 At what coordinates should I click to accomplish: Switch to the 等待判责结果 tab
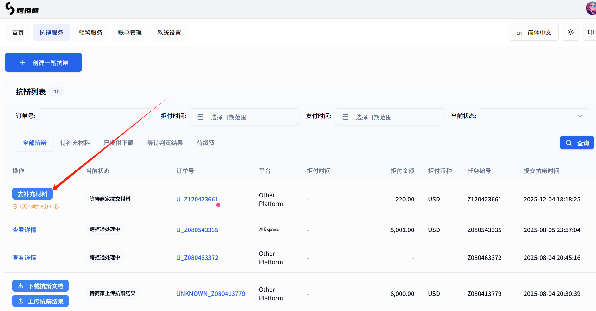165,143
